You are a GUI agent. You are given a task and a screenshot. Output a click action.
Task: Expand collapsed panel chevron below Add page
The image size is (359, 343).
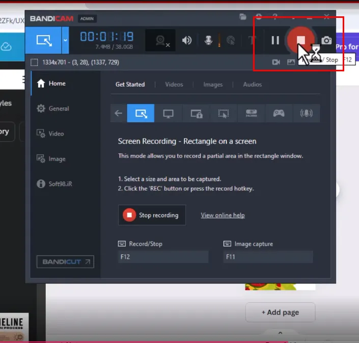[x=280, y=333]
